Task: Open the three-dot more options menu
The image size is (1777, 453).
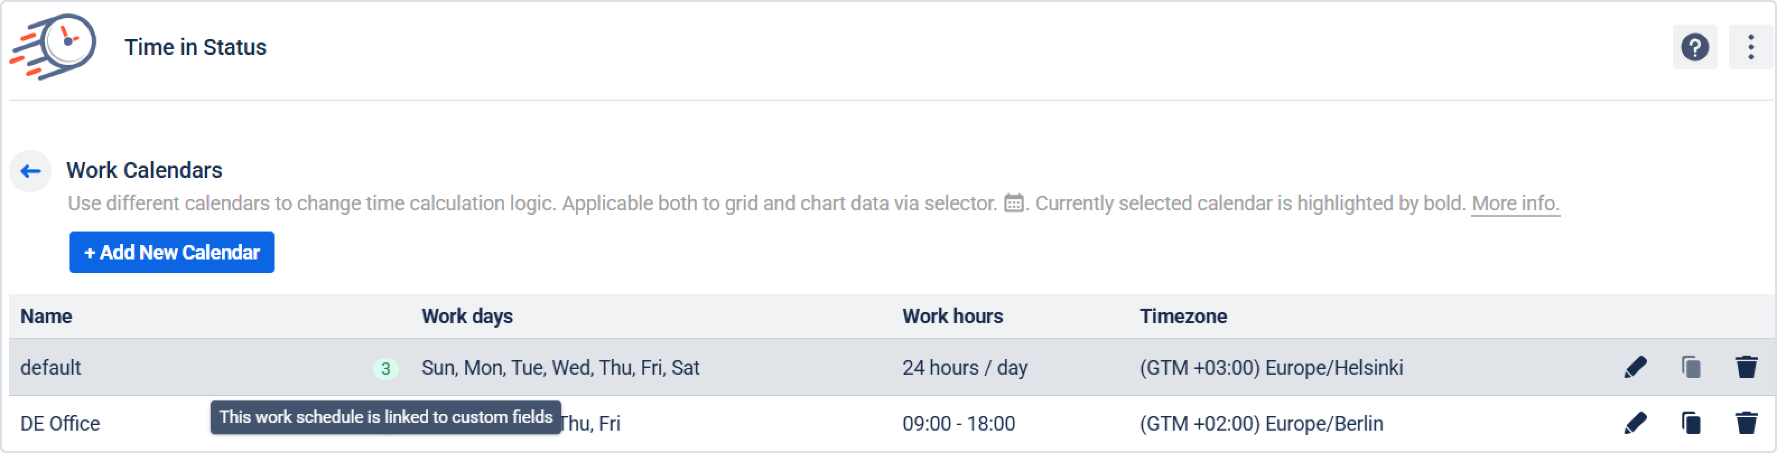Action: 1750,48
